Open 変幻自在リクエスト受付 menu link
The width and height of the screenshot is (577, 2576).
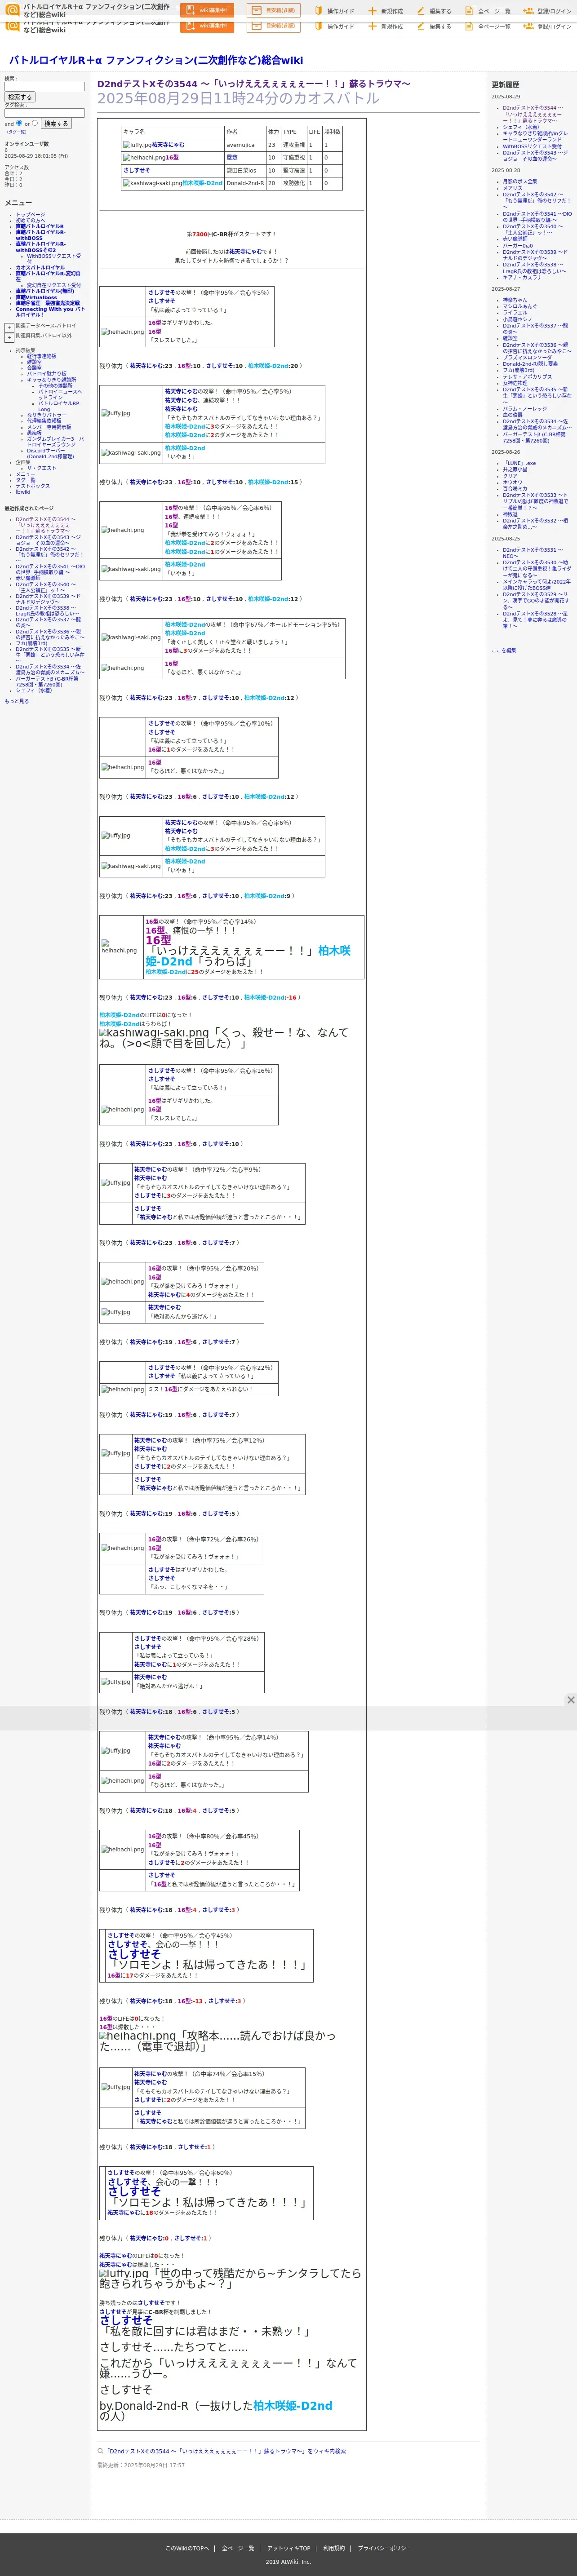[x=54, y=285]
